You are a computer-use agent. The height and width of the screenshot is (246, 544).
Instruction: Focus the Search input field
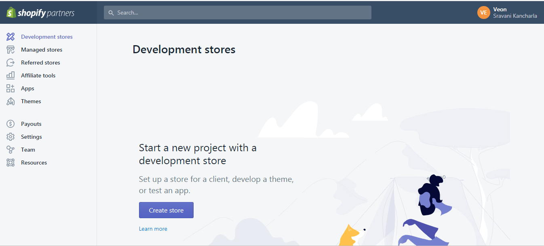[x=238, y=13]
